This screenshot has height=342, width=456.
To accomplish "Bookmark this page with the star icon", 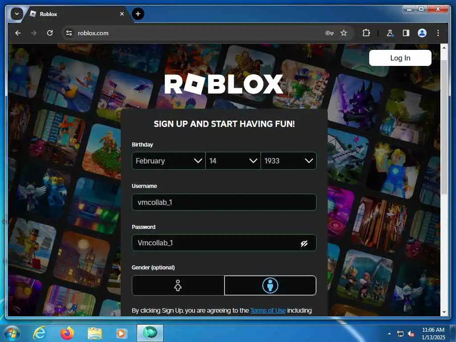I will click(x=344, y=33).
